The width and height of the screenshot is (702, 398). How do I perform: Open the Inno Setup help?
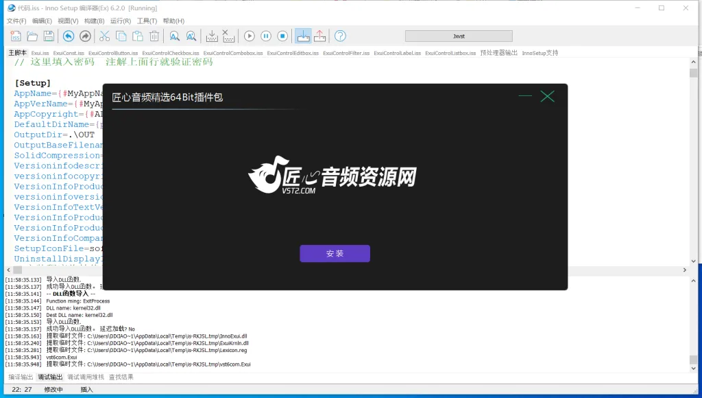coord(339,36)
